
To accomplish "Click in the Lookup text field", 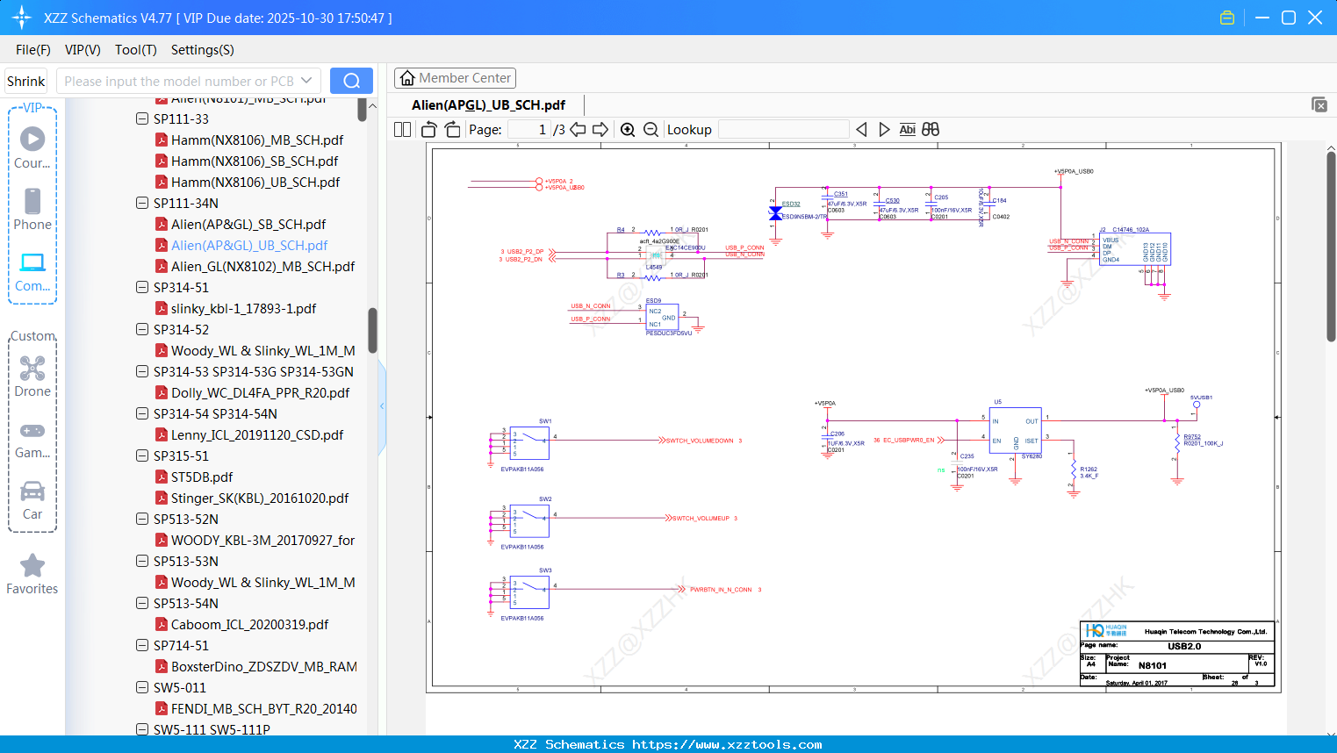I will pyautogui.click(x=783, y=130).
